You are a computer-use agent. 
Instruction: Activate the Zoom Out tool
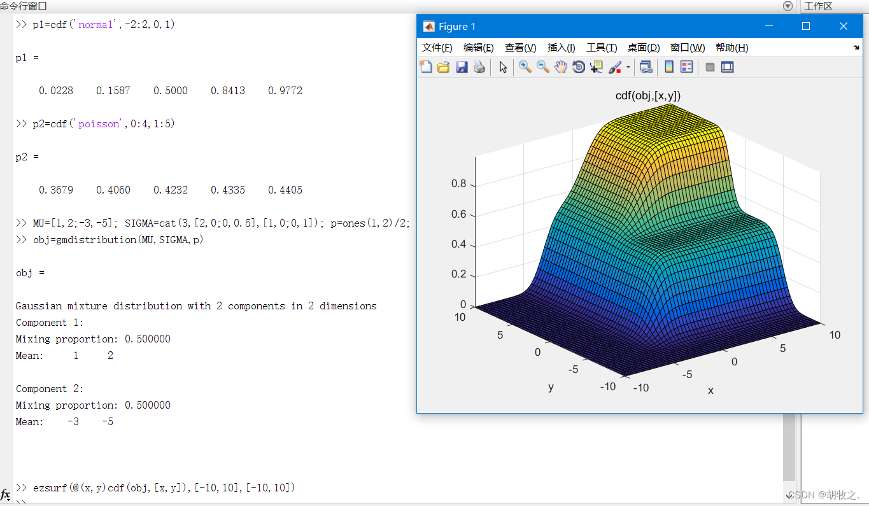pos(543,67)
